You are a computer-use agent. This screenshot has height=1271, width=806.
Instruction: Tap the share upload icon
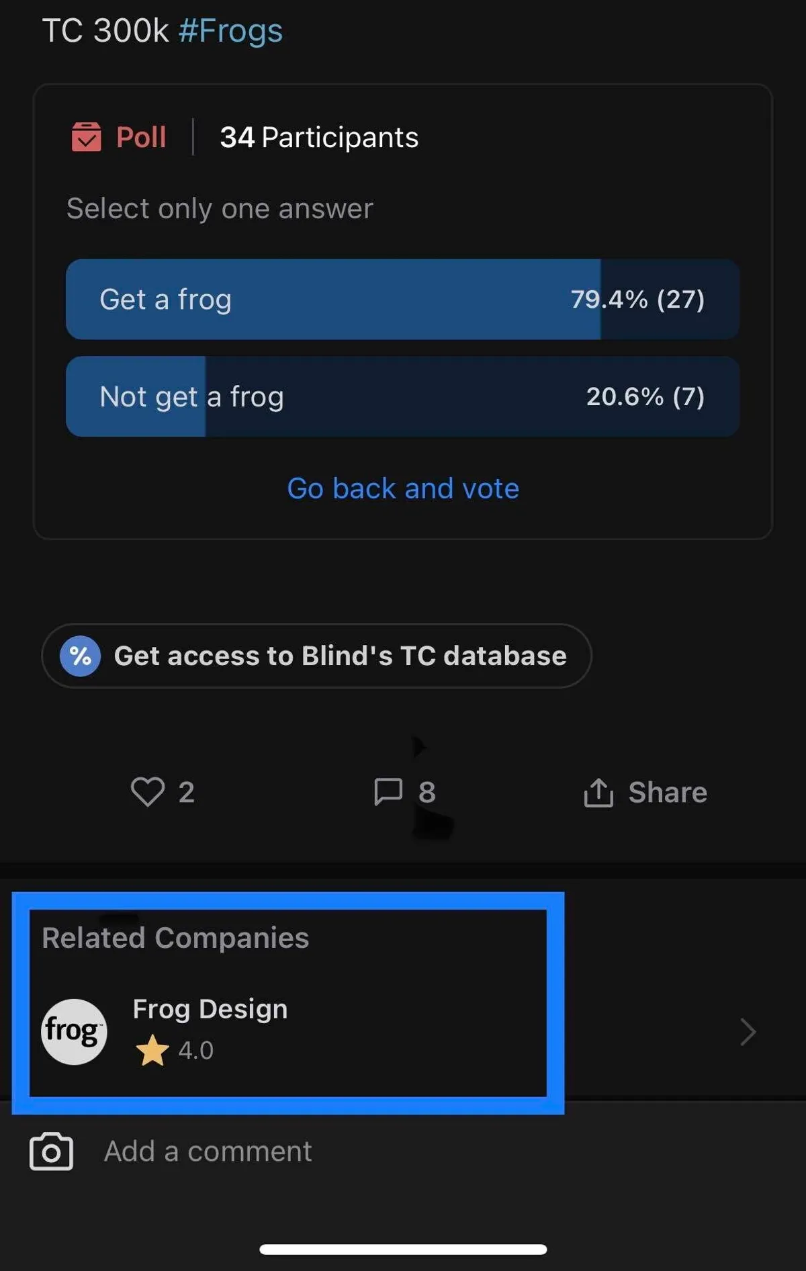pyautogui.click(x=598, y=792)
